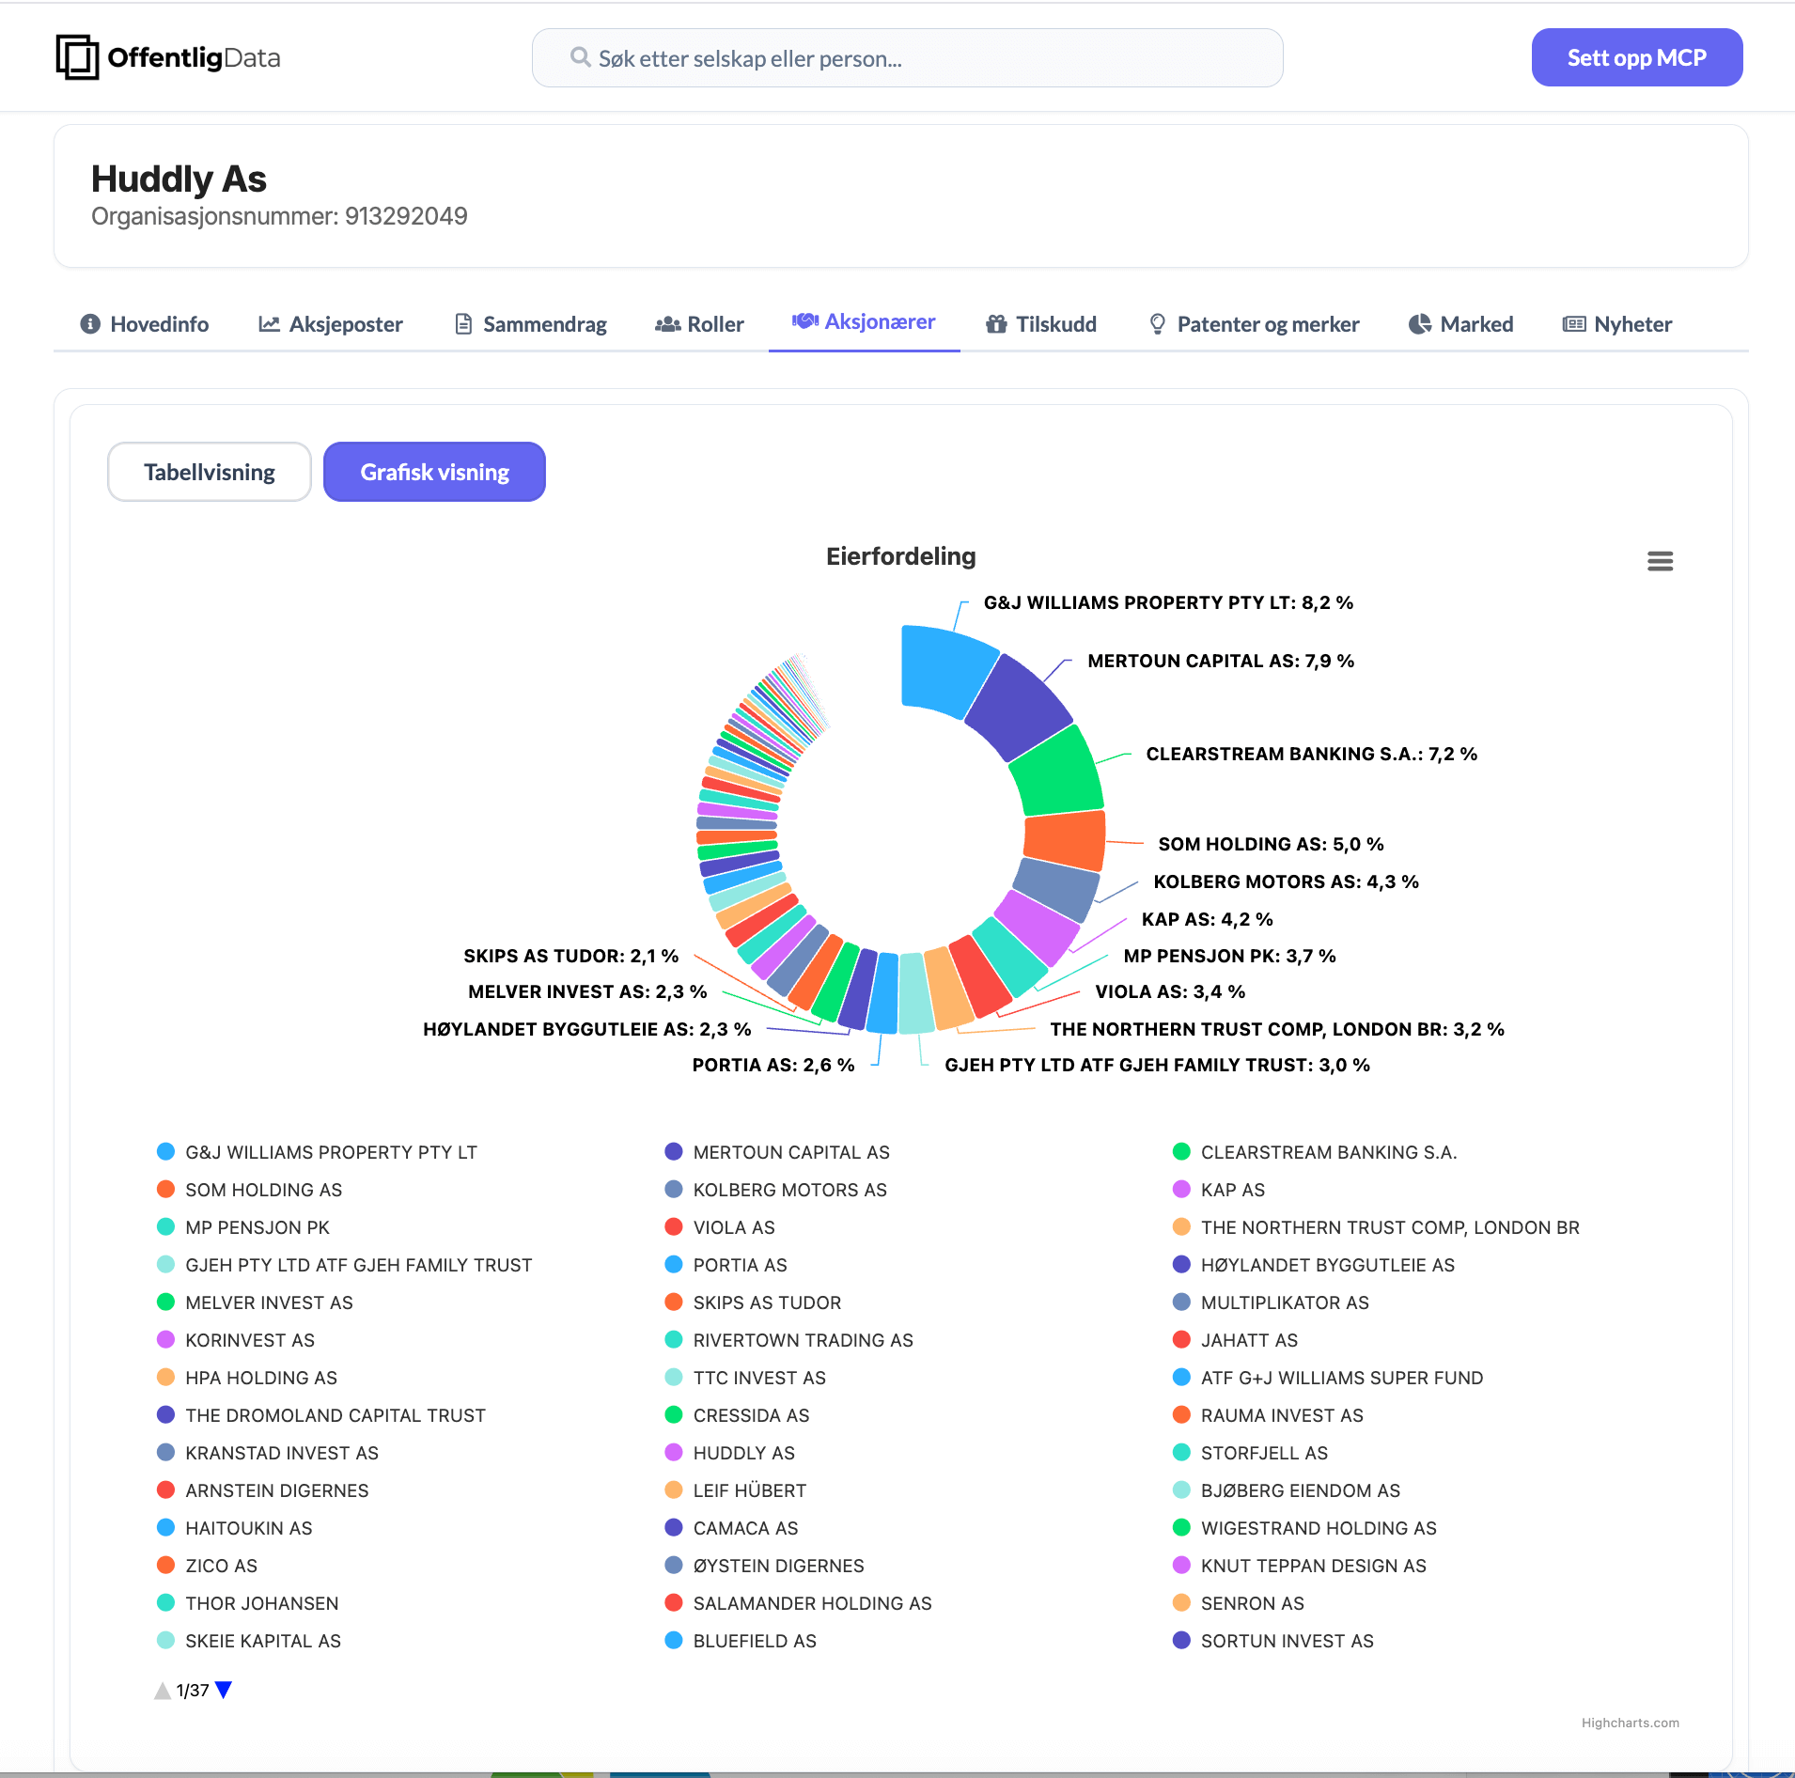Screen dimensions: 1795x1778
Task: Click the search magnifier icon
Action: pyautogui.click(x=580, y=57)
